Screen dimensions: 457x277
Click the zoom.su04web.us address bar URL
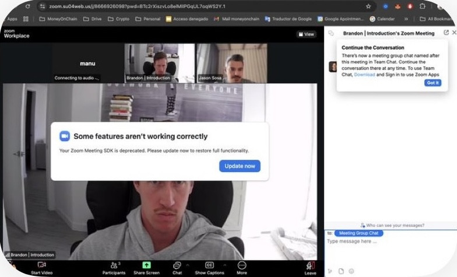pos(137,6)
